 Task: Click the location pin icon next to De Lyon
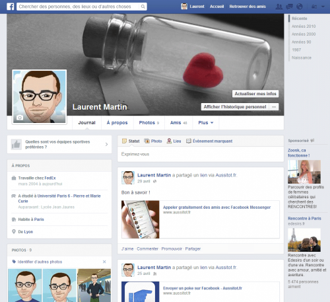click(x=14, y=231)
